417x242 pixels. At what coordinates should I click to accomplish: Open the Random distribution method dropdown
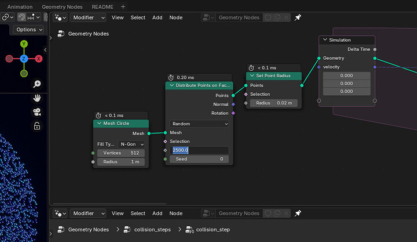(199, 124)
